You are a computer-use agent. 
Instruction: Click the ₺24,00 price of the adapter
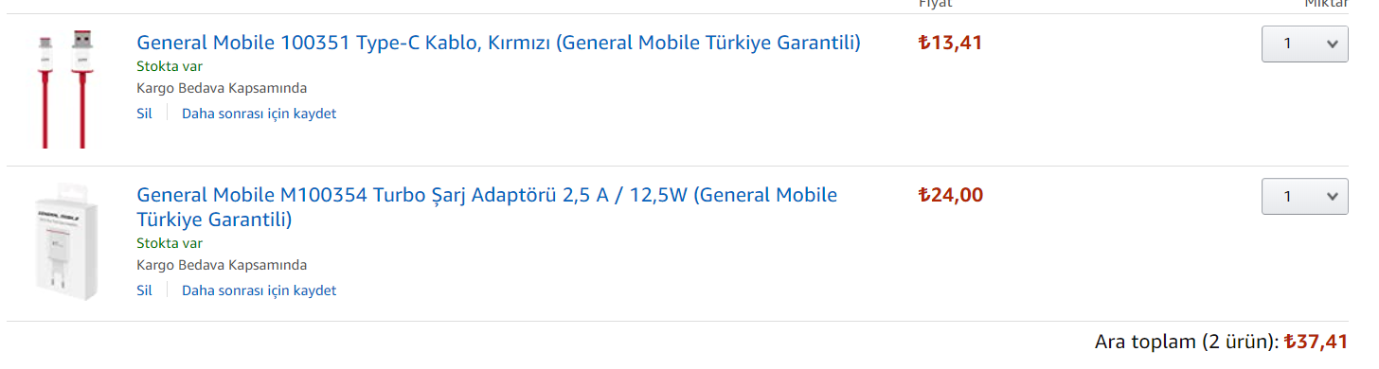click(951, 196)
